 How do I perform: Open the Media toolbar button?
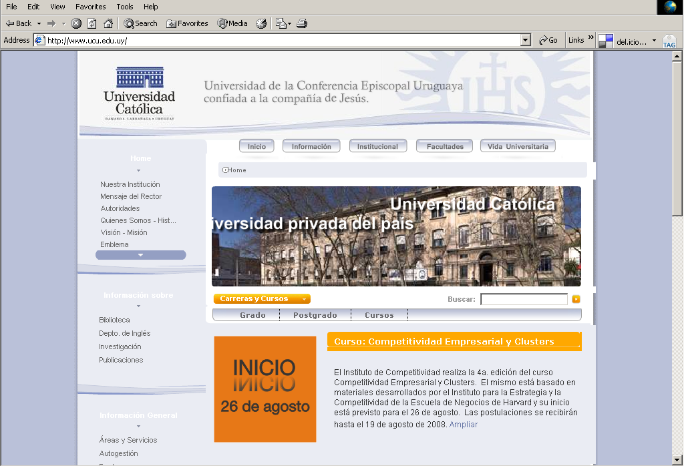[232, 23]
